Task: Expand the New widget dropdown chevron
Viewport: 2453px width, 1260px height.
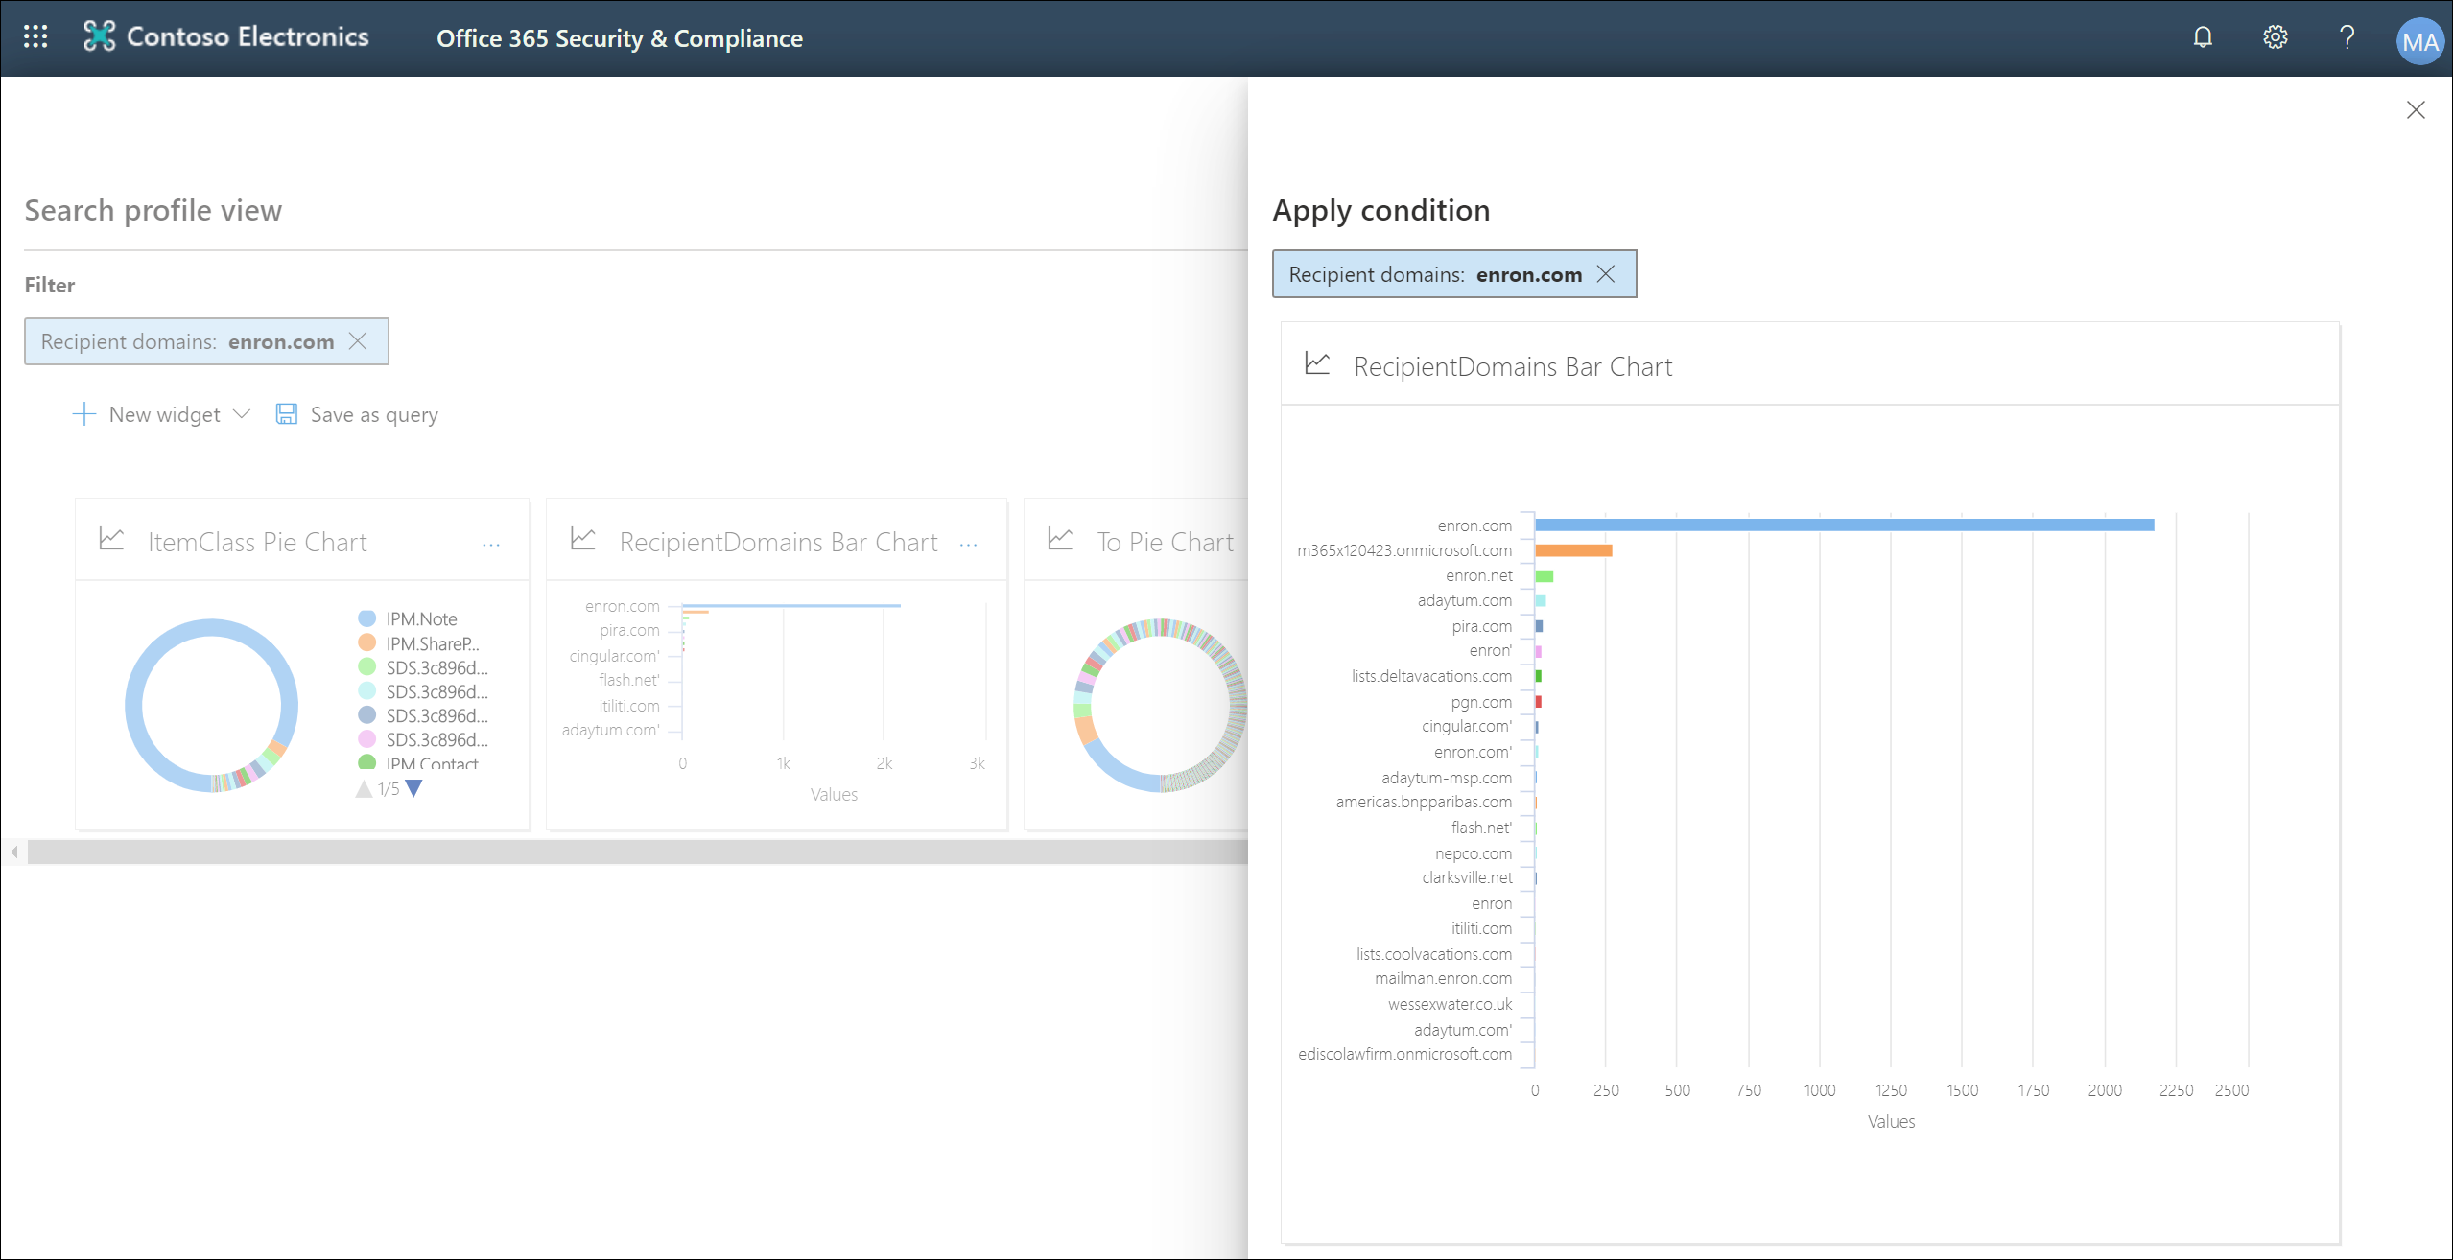Action: (242, 414)
